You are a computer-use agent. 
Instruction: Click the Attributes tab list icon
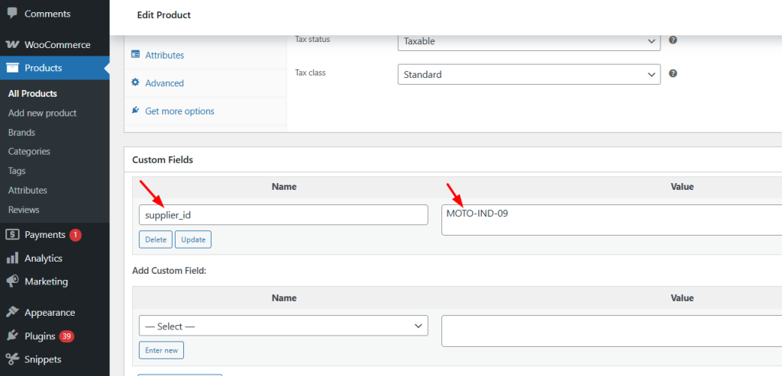coord(135,55)
